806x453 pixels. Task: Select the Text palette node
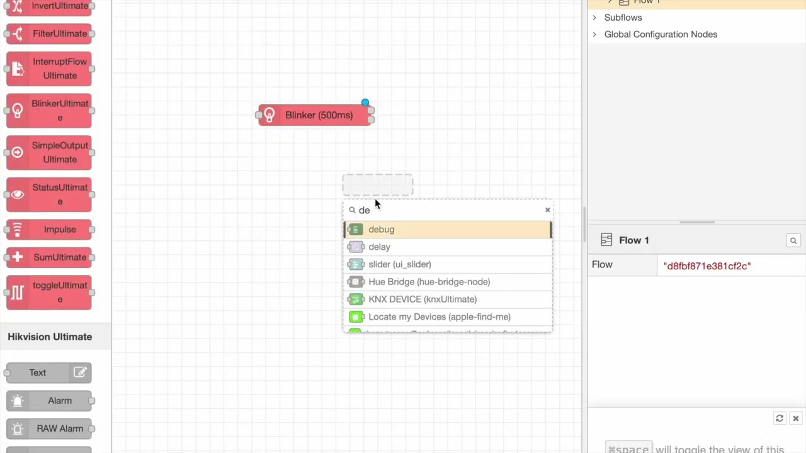49,372
